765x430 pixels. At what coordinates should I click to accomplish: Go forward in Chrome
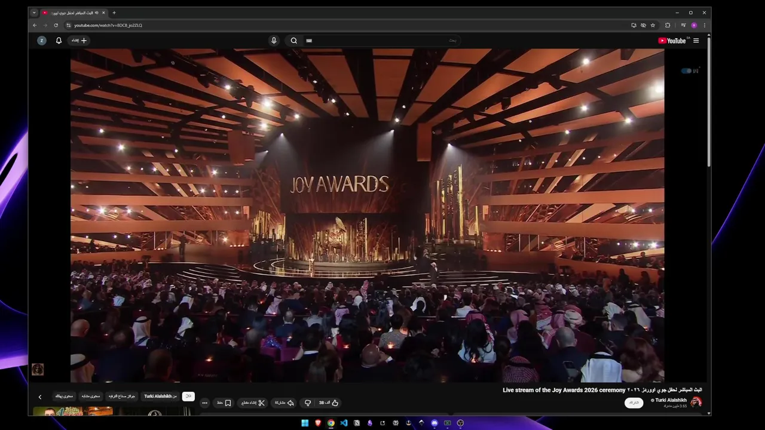[x=45, y=25]
